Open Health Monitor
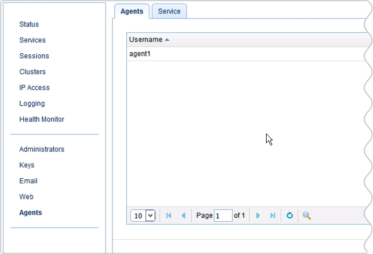The image size is (373, 254). tap(42, 119)
